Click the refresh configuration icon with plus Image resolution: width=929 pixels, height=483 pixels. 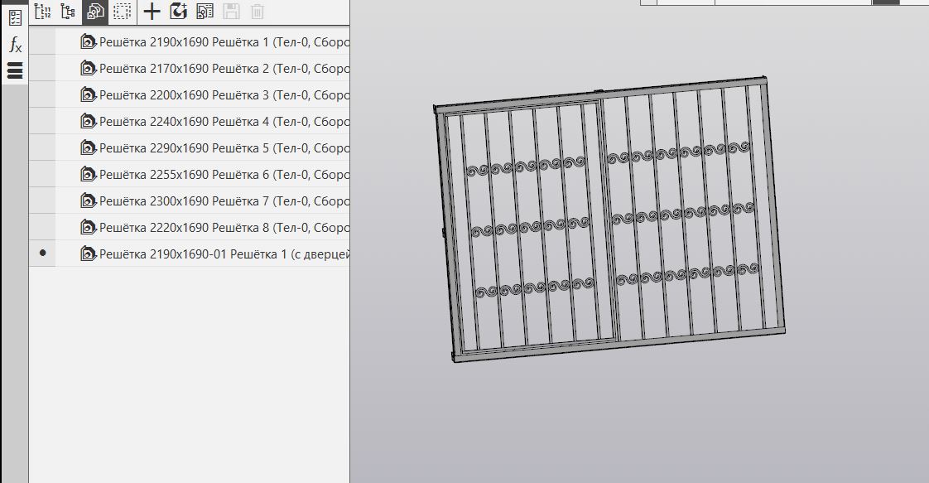[178, 11]
